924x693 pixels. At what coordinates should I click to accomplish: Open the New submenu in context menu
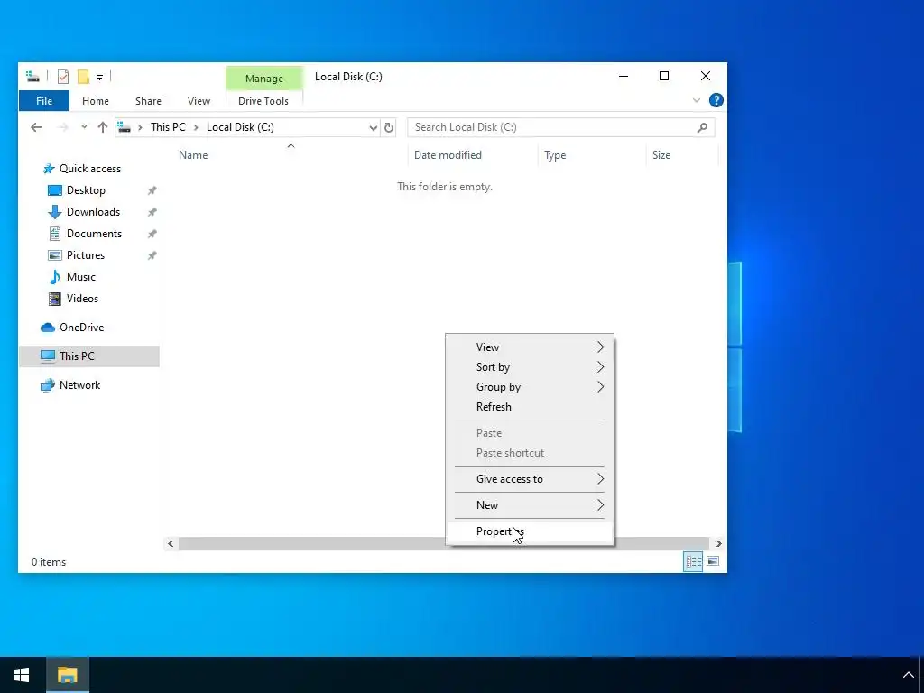pyautogui.click(x=529, y=505)
